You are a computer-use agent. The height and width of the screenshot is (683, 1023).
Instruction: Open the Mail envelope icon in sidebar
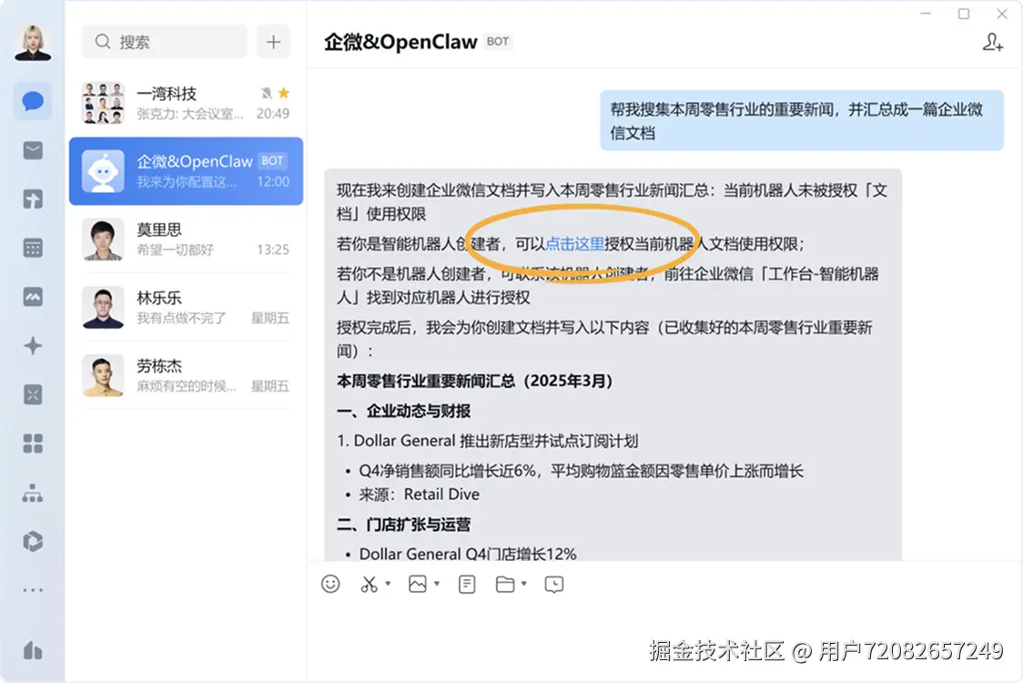coord(33,151)
